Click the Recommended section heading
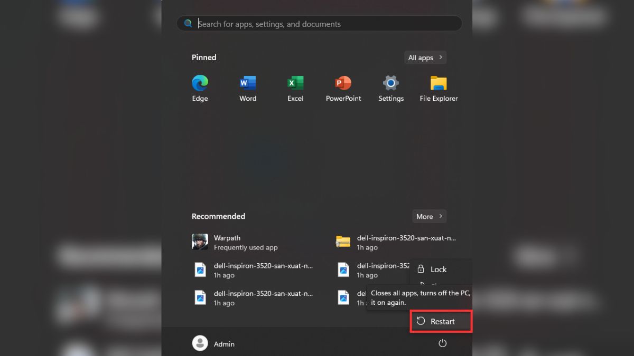 (x=218, y=216)
